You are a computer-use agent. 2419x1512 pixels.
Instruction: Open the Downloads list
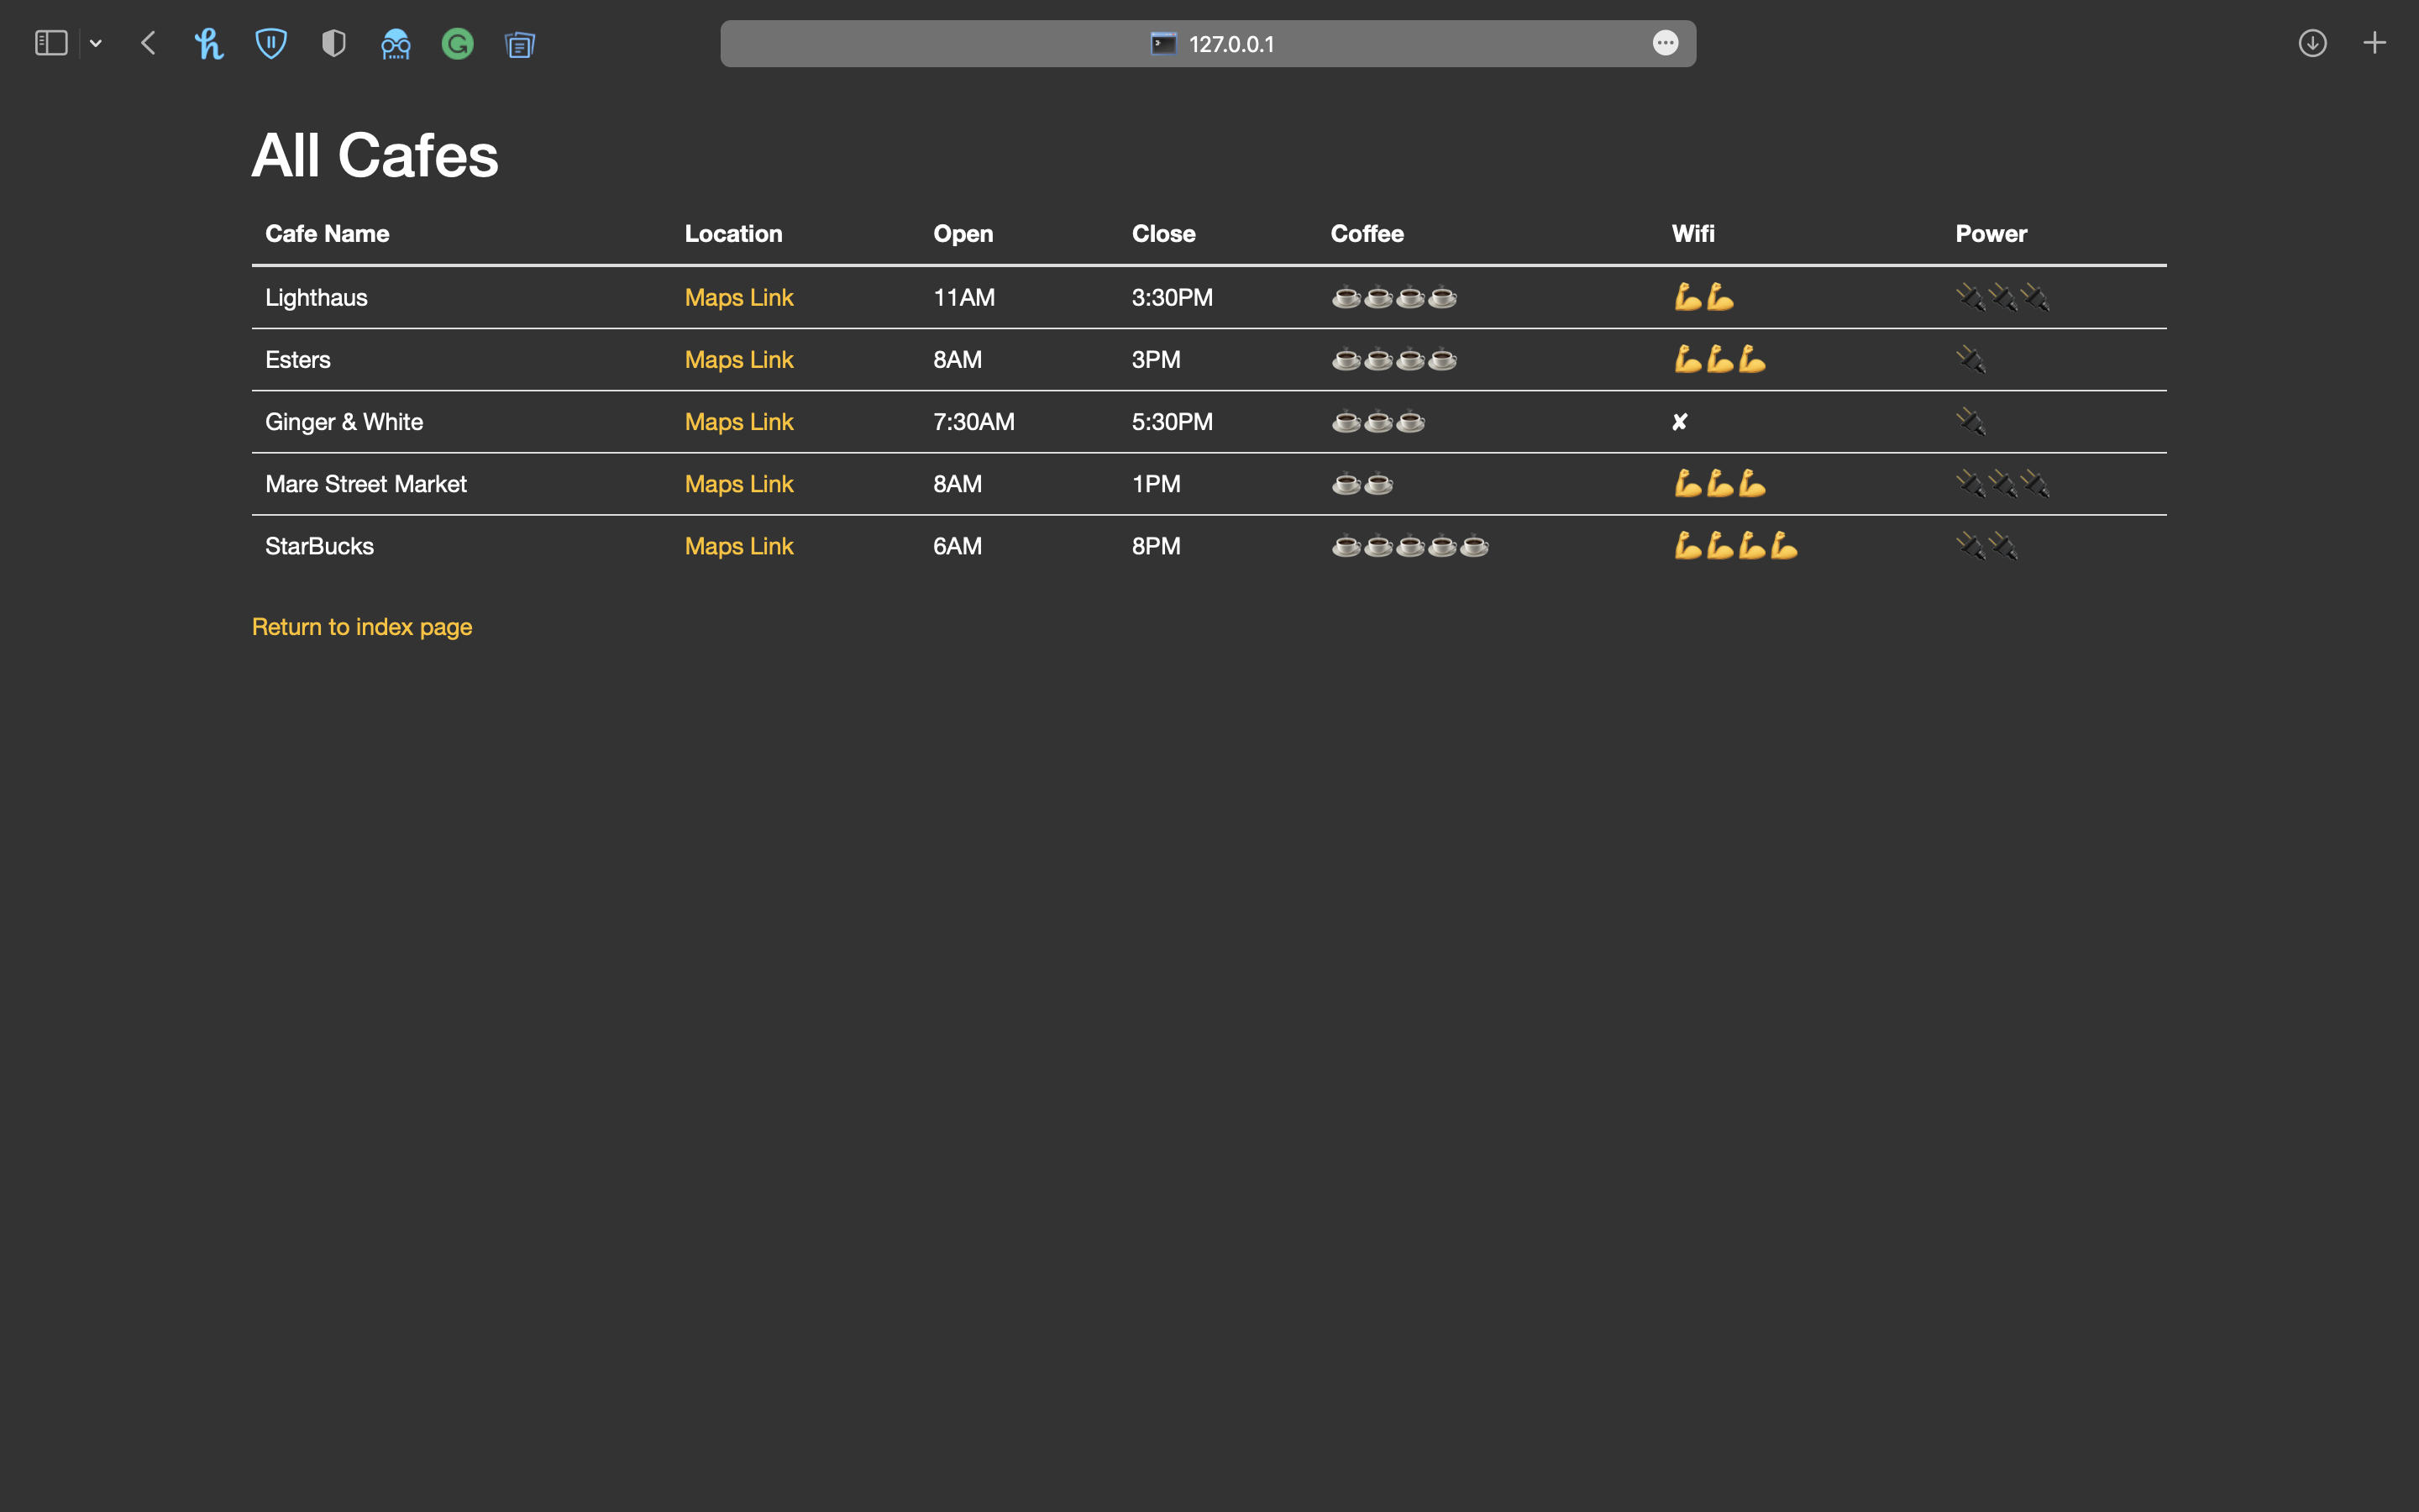(2312, 43)
